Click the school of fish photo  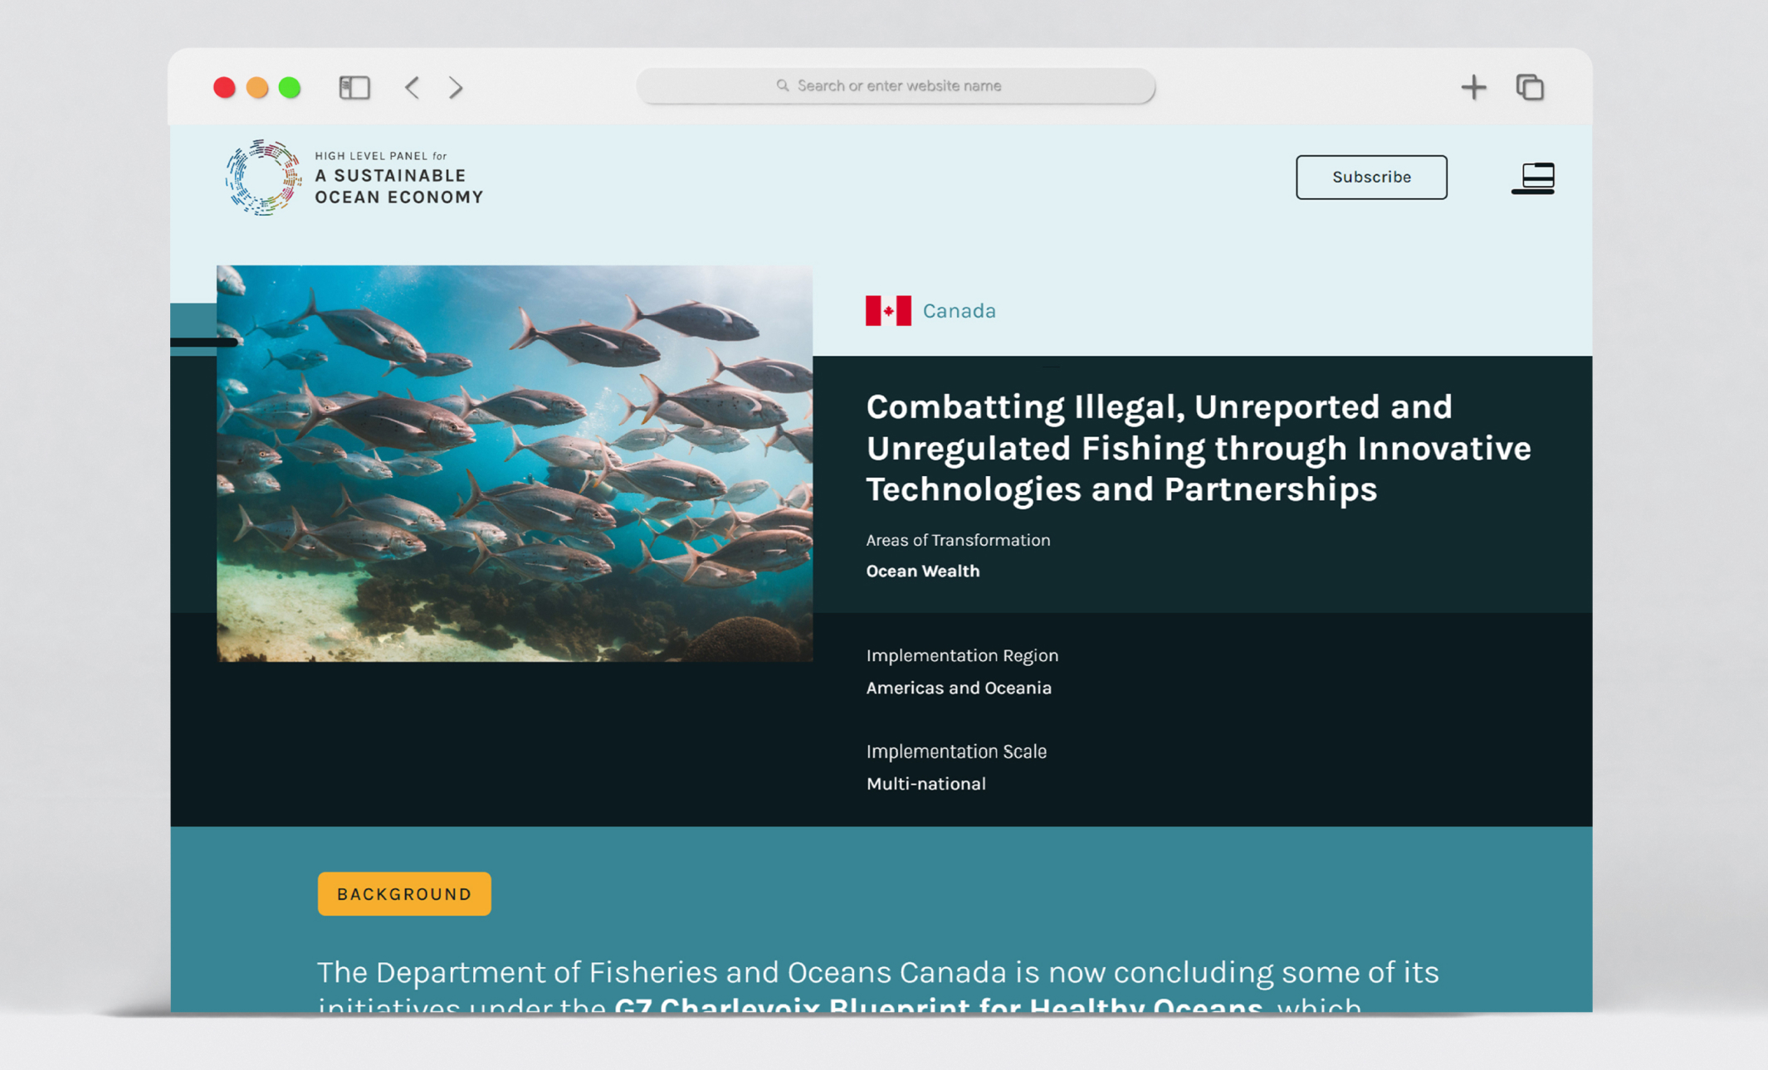click(x=514, y=463)
